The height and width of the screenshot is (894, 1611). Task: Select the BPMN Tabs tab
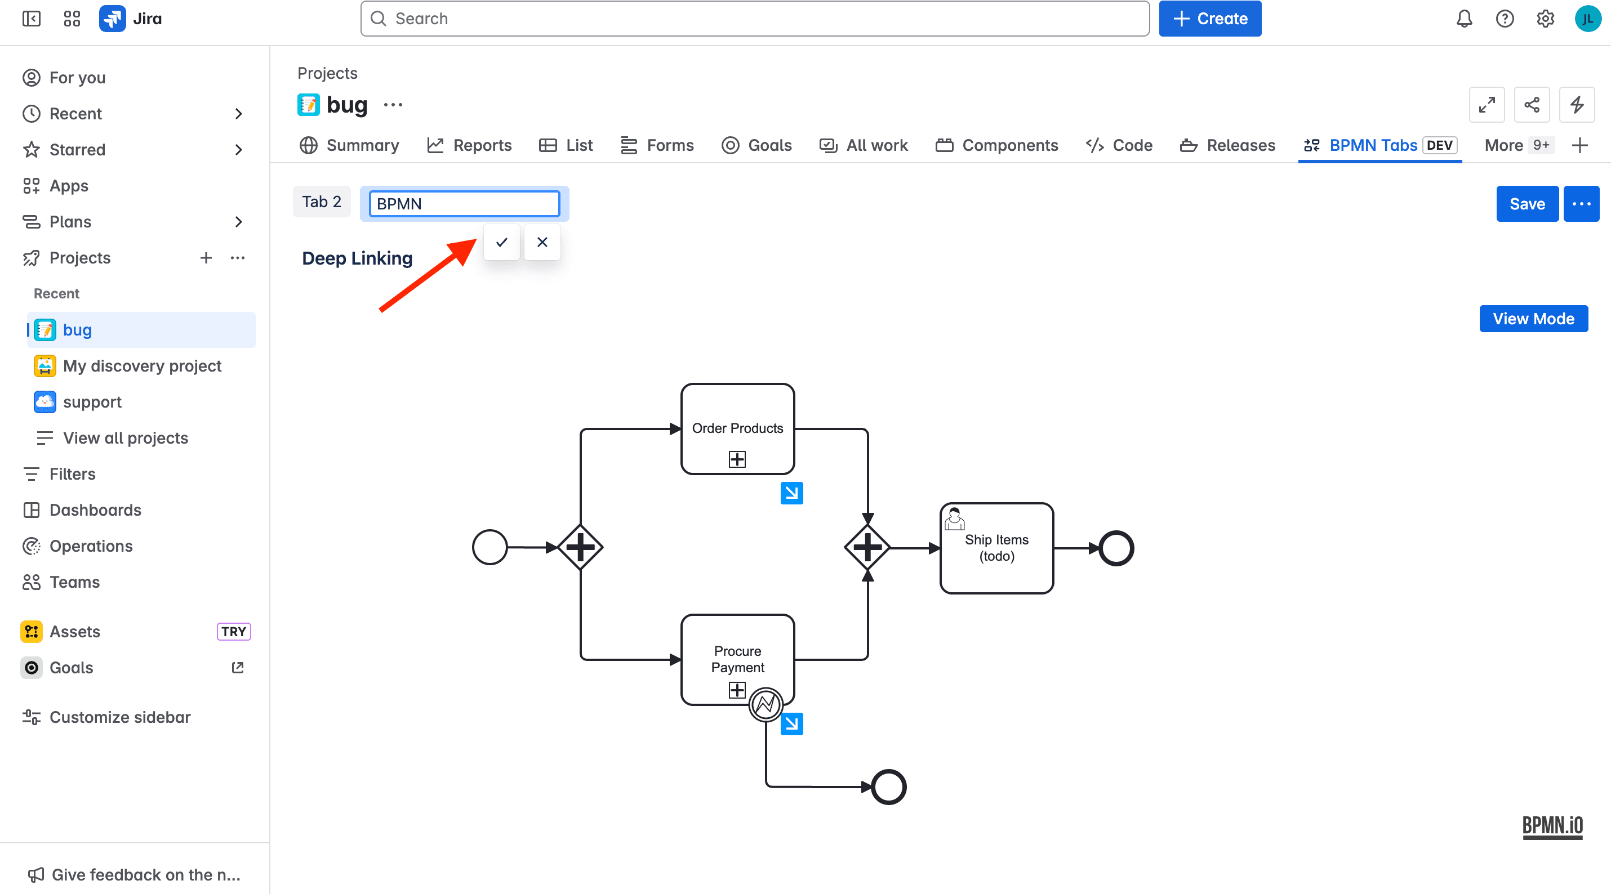tap(1380, 146)
